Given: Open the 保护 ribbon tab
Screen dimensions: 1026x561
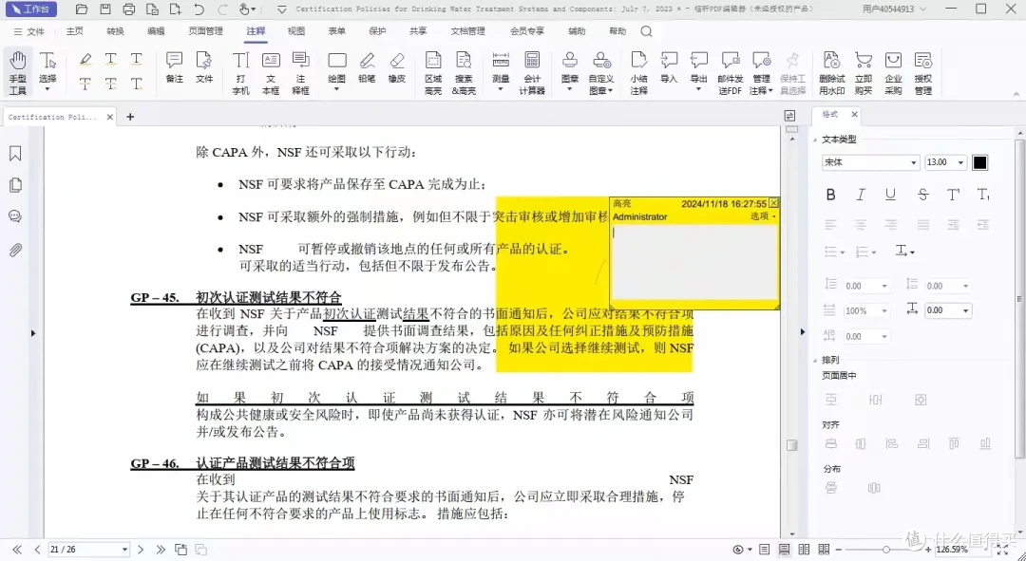Looking at the screenshot, I should click(377, 30).
